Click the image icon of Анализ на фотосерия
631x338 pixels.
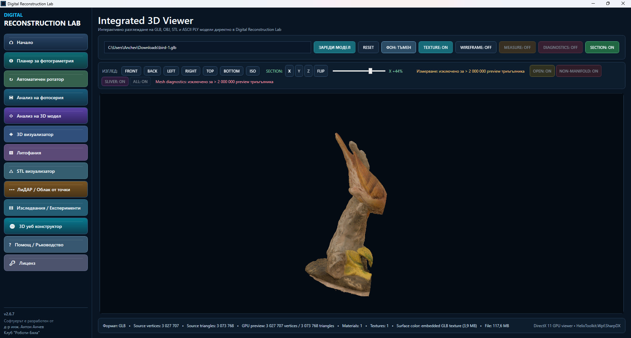click(11, 98)
